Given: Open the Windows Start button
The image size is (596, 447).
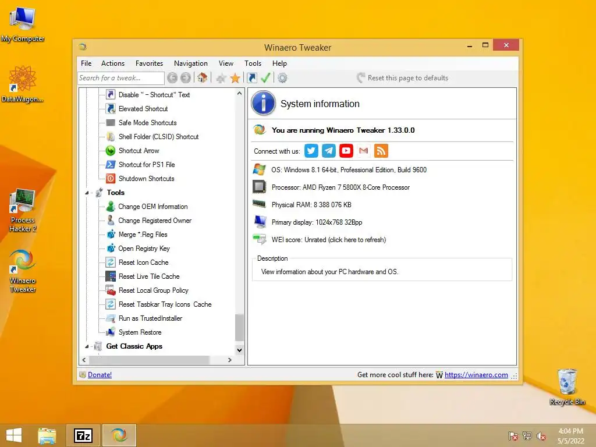Looking at the screenshot, I should coord(14,435).
